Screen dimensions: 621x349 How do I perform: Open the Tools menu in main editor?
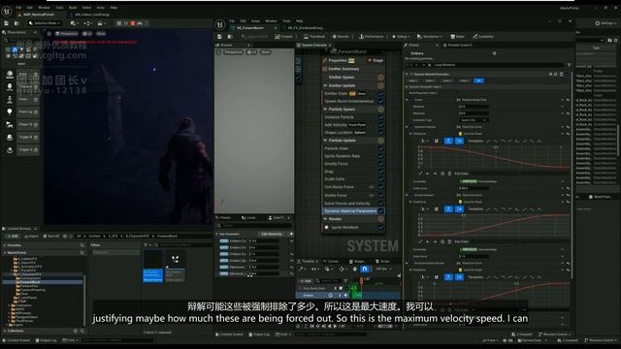point(59,8)
